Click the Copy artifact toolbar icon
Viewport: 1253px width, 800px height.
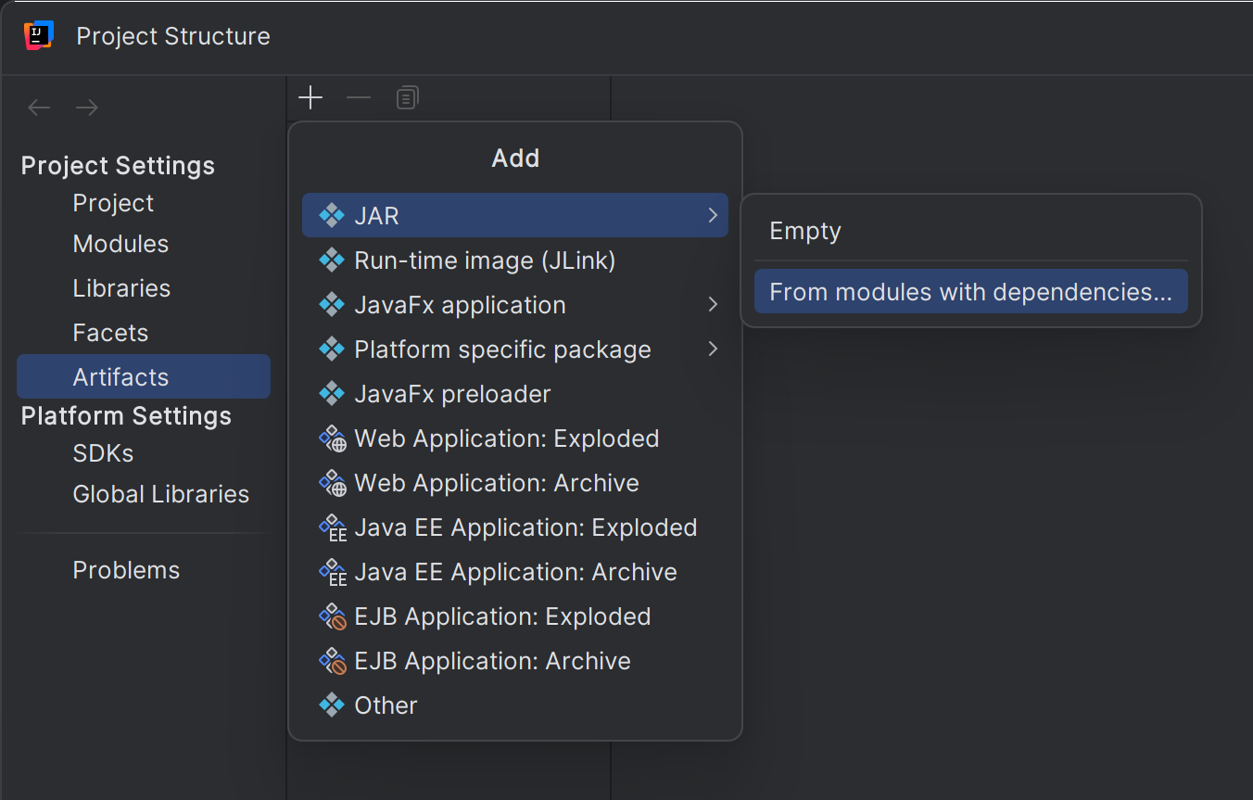pos(407,98)
